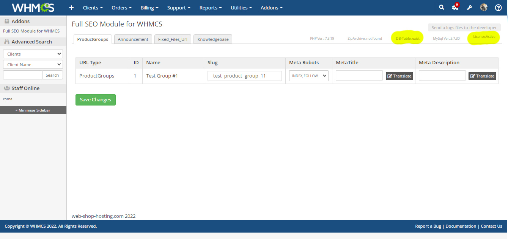Switch to the Announcement tab
The width and height of the screenshot is (508, 239).
(x=133, y=39)
